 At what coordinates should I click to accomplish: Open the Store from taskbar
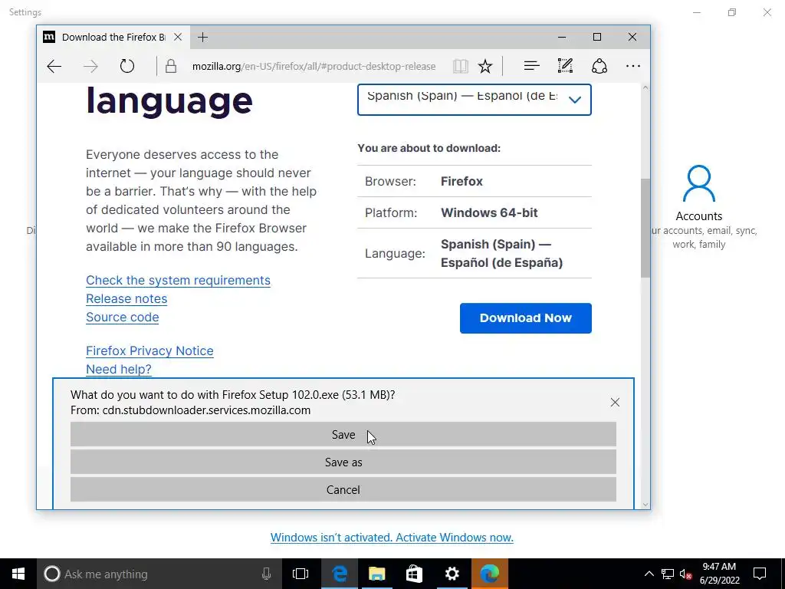pos(414,574)
